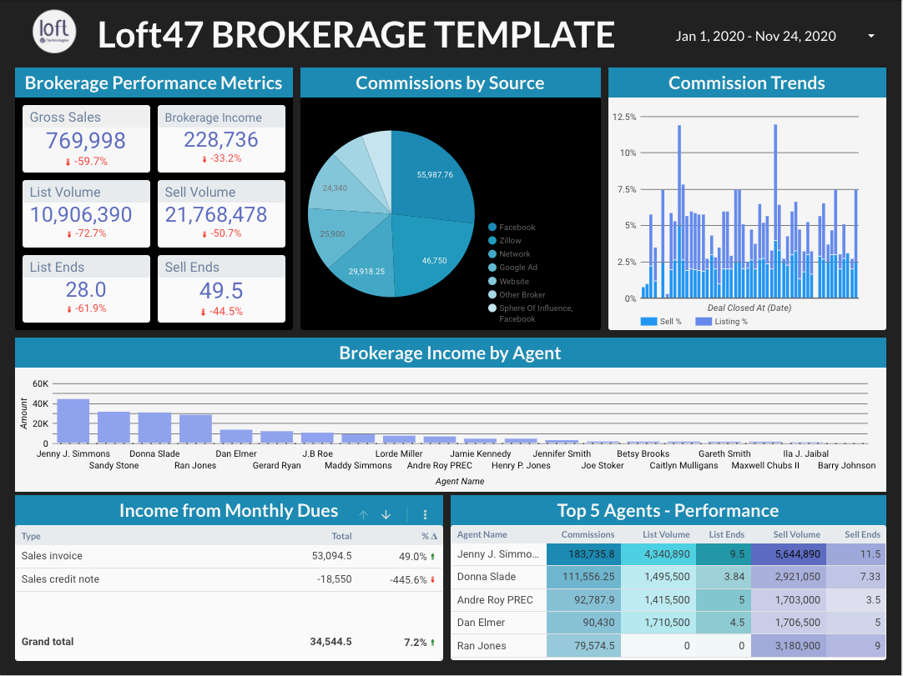This screenshot has height=676, width=903.
Task: Click the Gerard Ryan axis label
Action: pyautogui.click(x=277, y=465)
